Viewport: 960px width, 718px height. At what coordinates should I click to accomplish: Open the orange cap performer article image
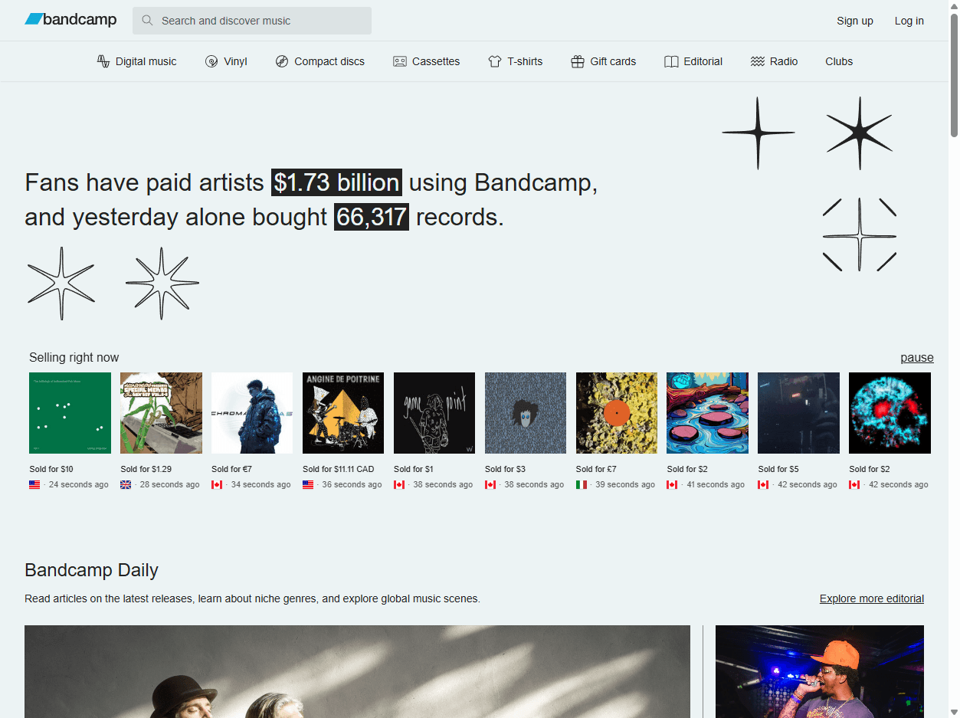coord(820,671)
